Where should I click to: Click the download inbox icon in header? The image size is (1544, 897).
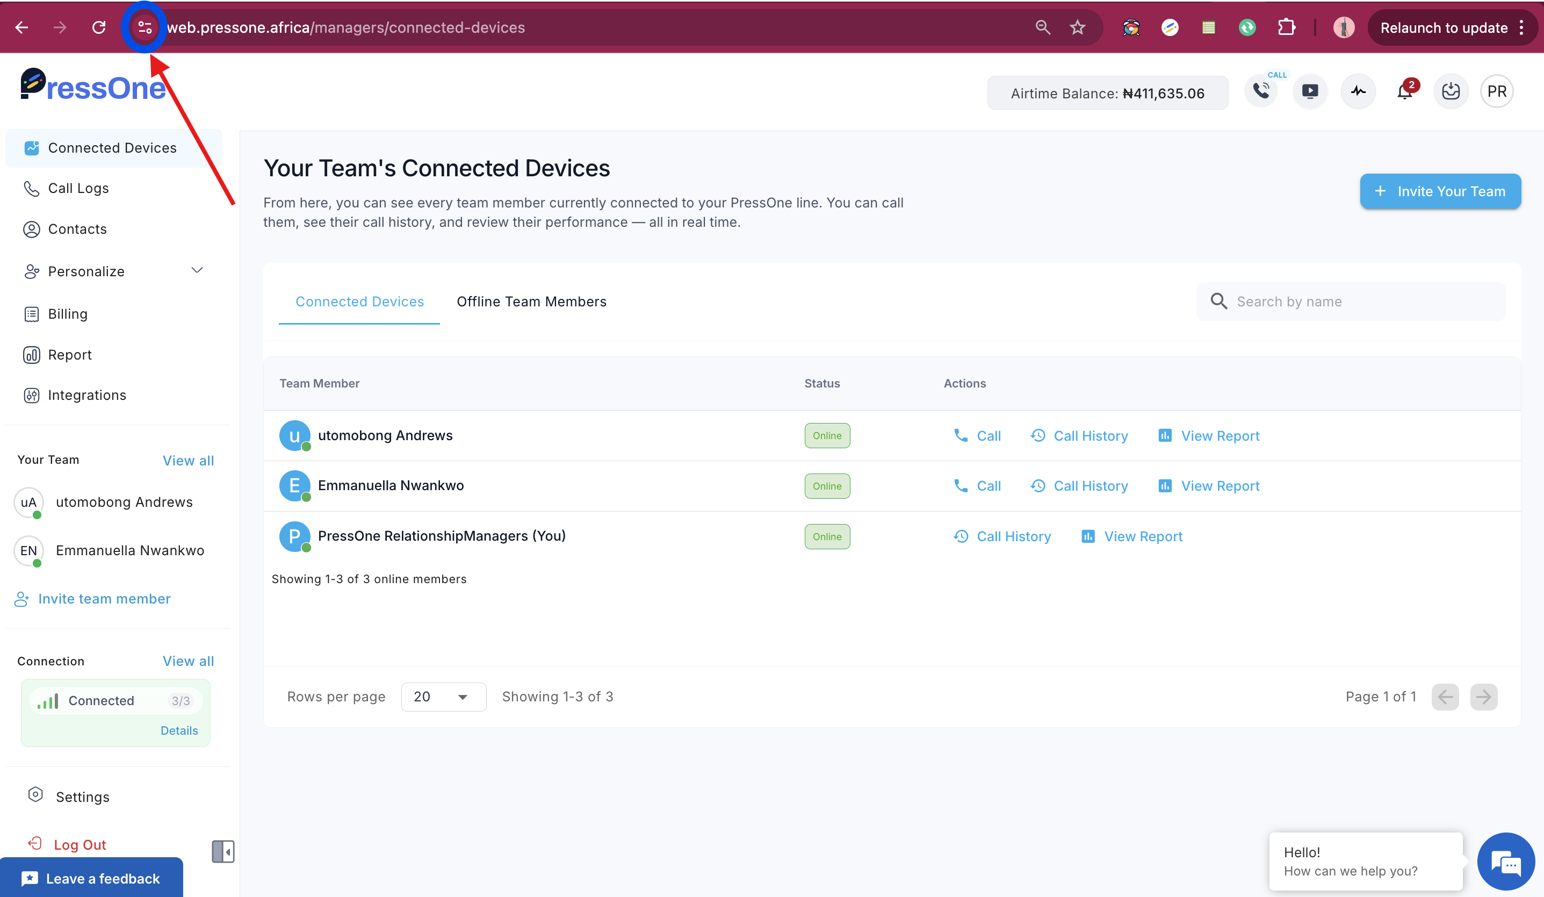tap(1451, 92)
